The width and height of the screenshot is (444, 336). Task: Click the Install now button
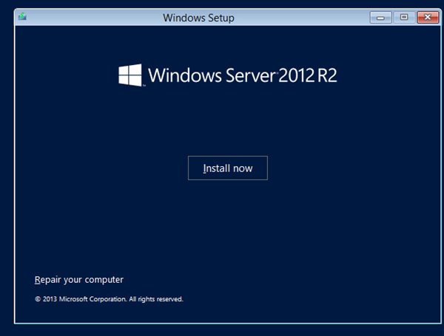coord(228,168)
